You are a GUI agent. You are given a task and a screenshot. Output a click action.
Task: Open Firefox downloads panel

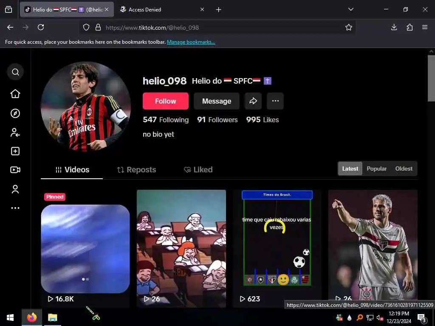(394, 27)
